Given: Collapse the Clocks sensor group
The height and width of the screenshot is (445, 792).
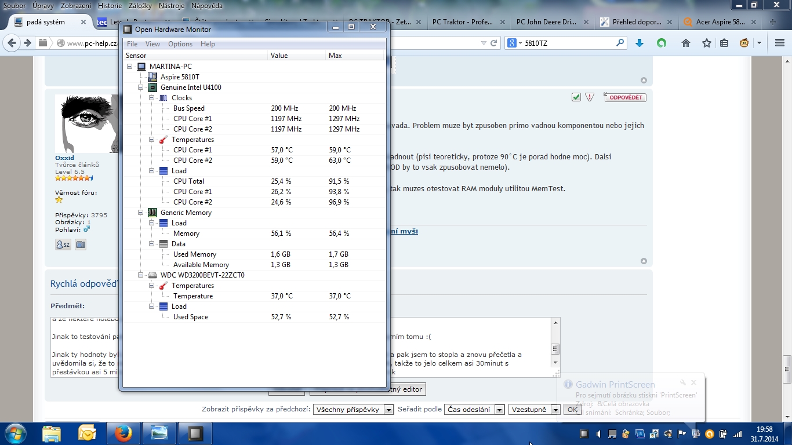Looking at the screenshot, I should [152, 98].
